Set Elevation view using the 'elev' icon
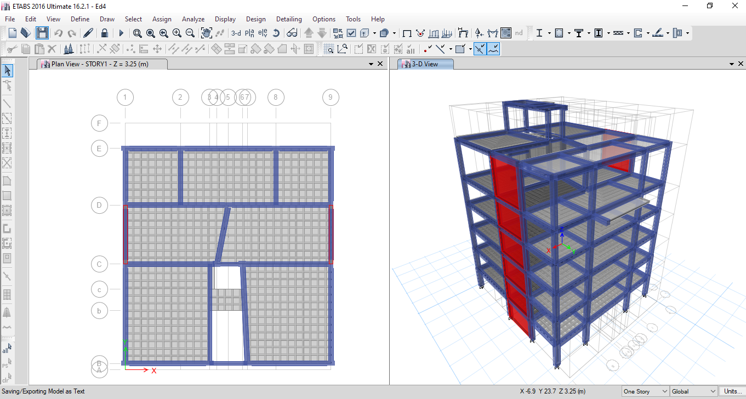The image size is (746, 399). pos(263,33)
